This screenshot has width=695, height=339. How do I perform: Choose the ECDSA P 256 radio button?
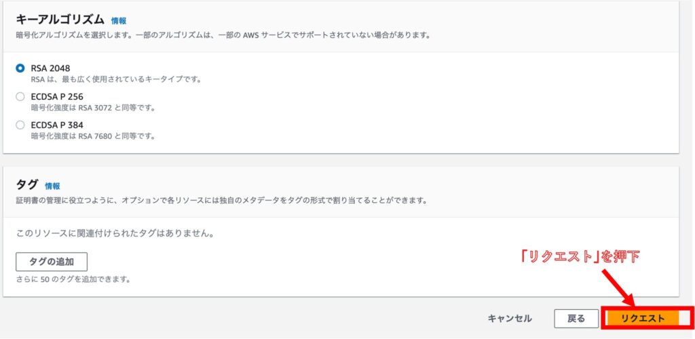(x=20, y=97)
